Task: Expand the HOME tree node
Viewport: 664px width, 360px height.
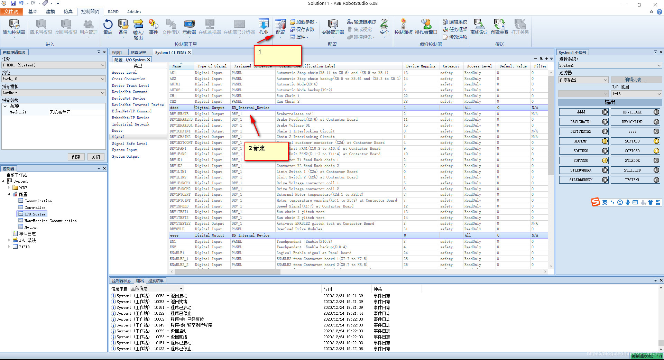Action: [9, 188]
